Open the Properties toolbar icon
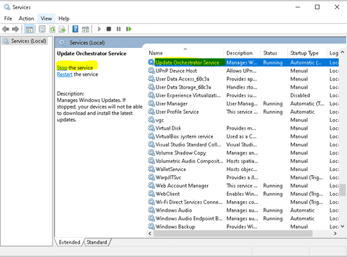 click(42, 29)
